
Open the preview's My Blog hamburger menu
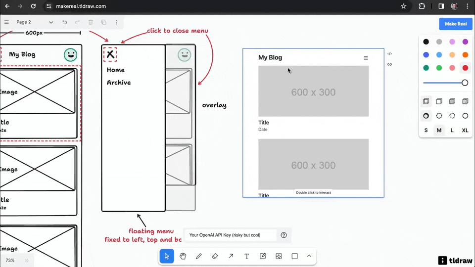tap(366, 58)
